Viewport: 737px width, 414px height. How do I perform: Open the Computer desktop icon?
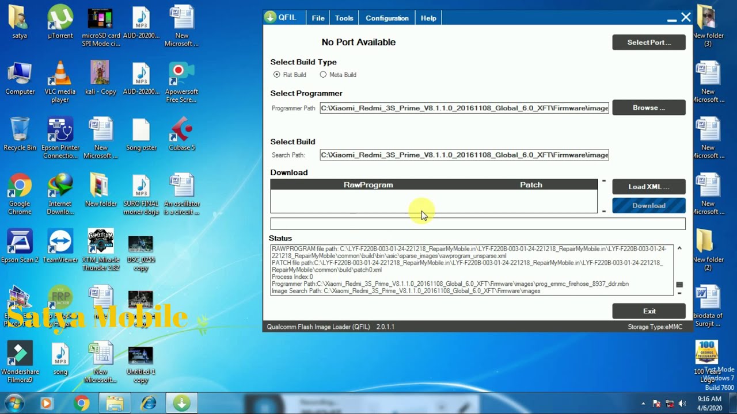(20, 78)
